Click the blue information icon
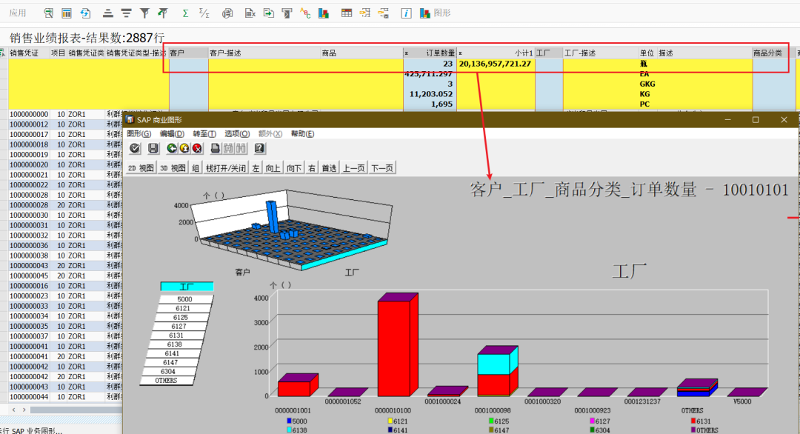Image resolution: width=800 pixels, height=434 pixels. click(x=406, y=13)
